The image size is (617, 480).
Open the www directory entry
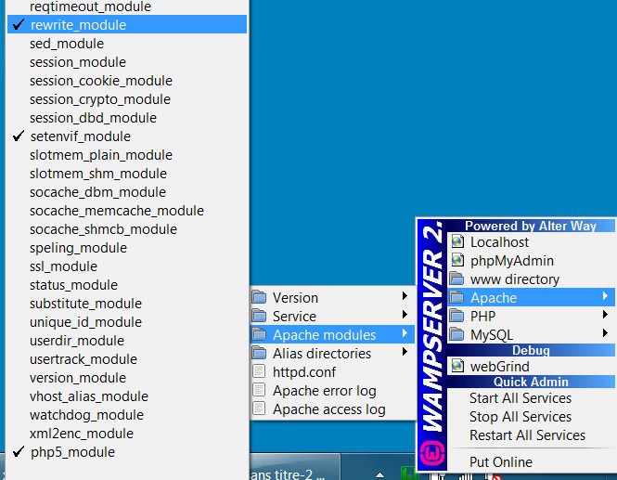click(532, 279)
